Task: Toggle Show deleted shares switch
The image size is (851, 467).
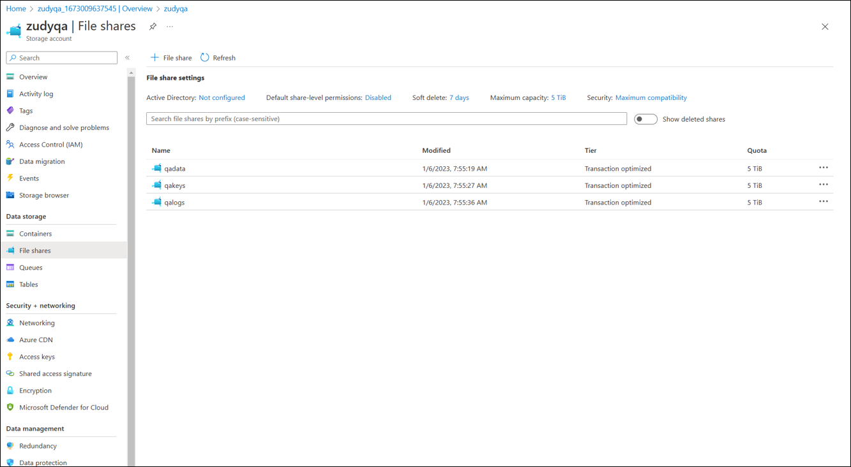Action: click(645, 119)
